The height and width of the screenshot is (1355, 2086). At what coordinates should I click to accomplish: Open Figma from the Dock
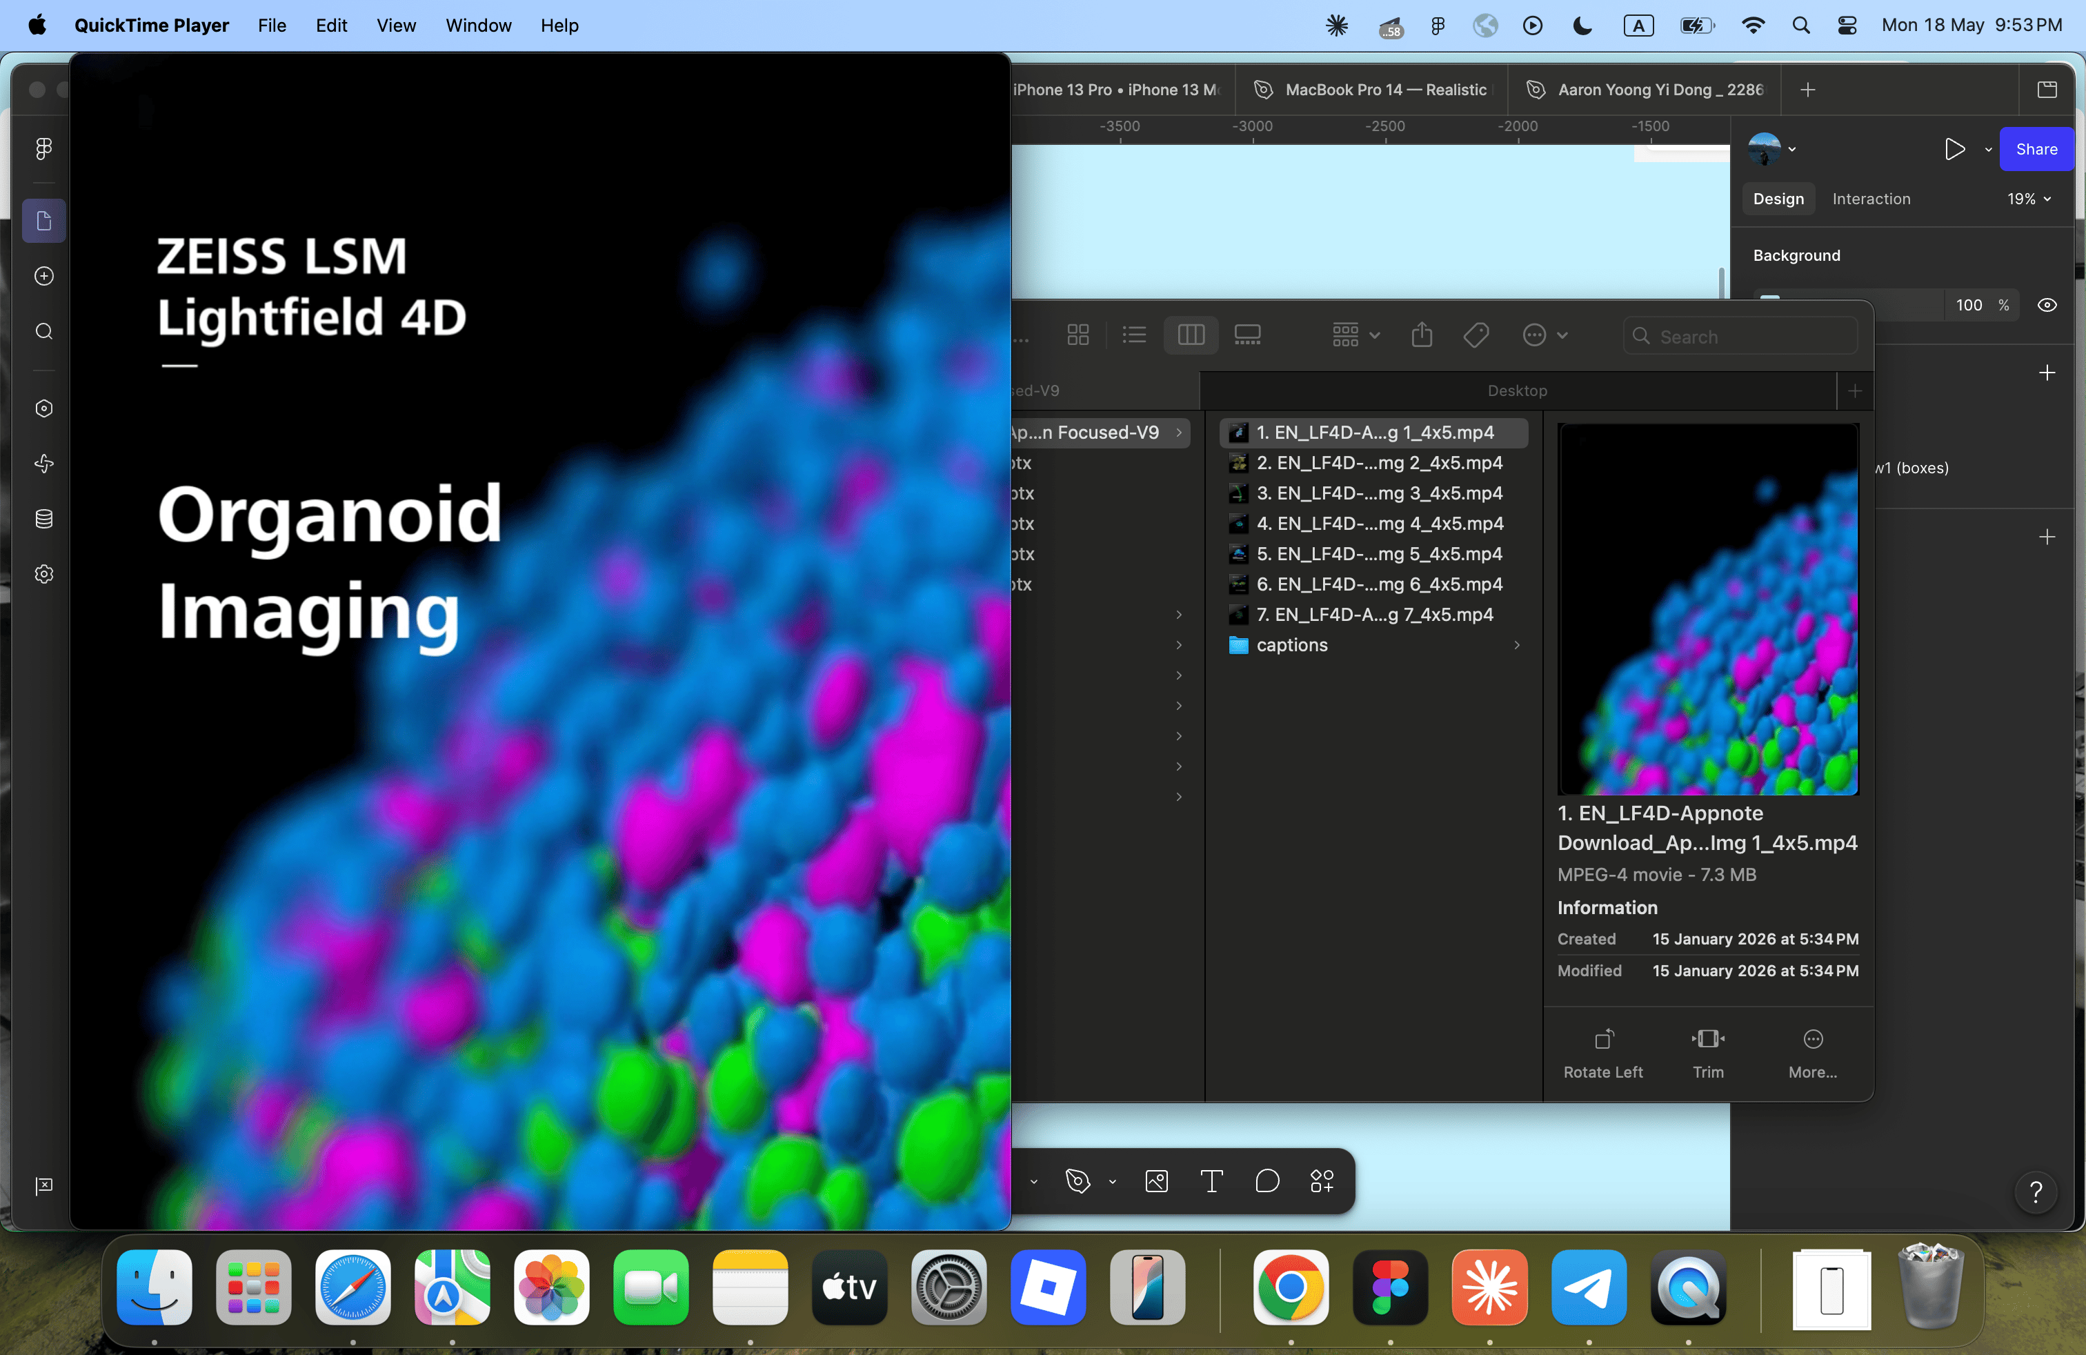1390,1287
